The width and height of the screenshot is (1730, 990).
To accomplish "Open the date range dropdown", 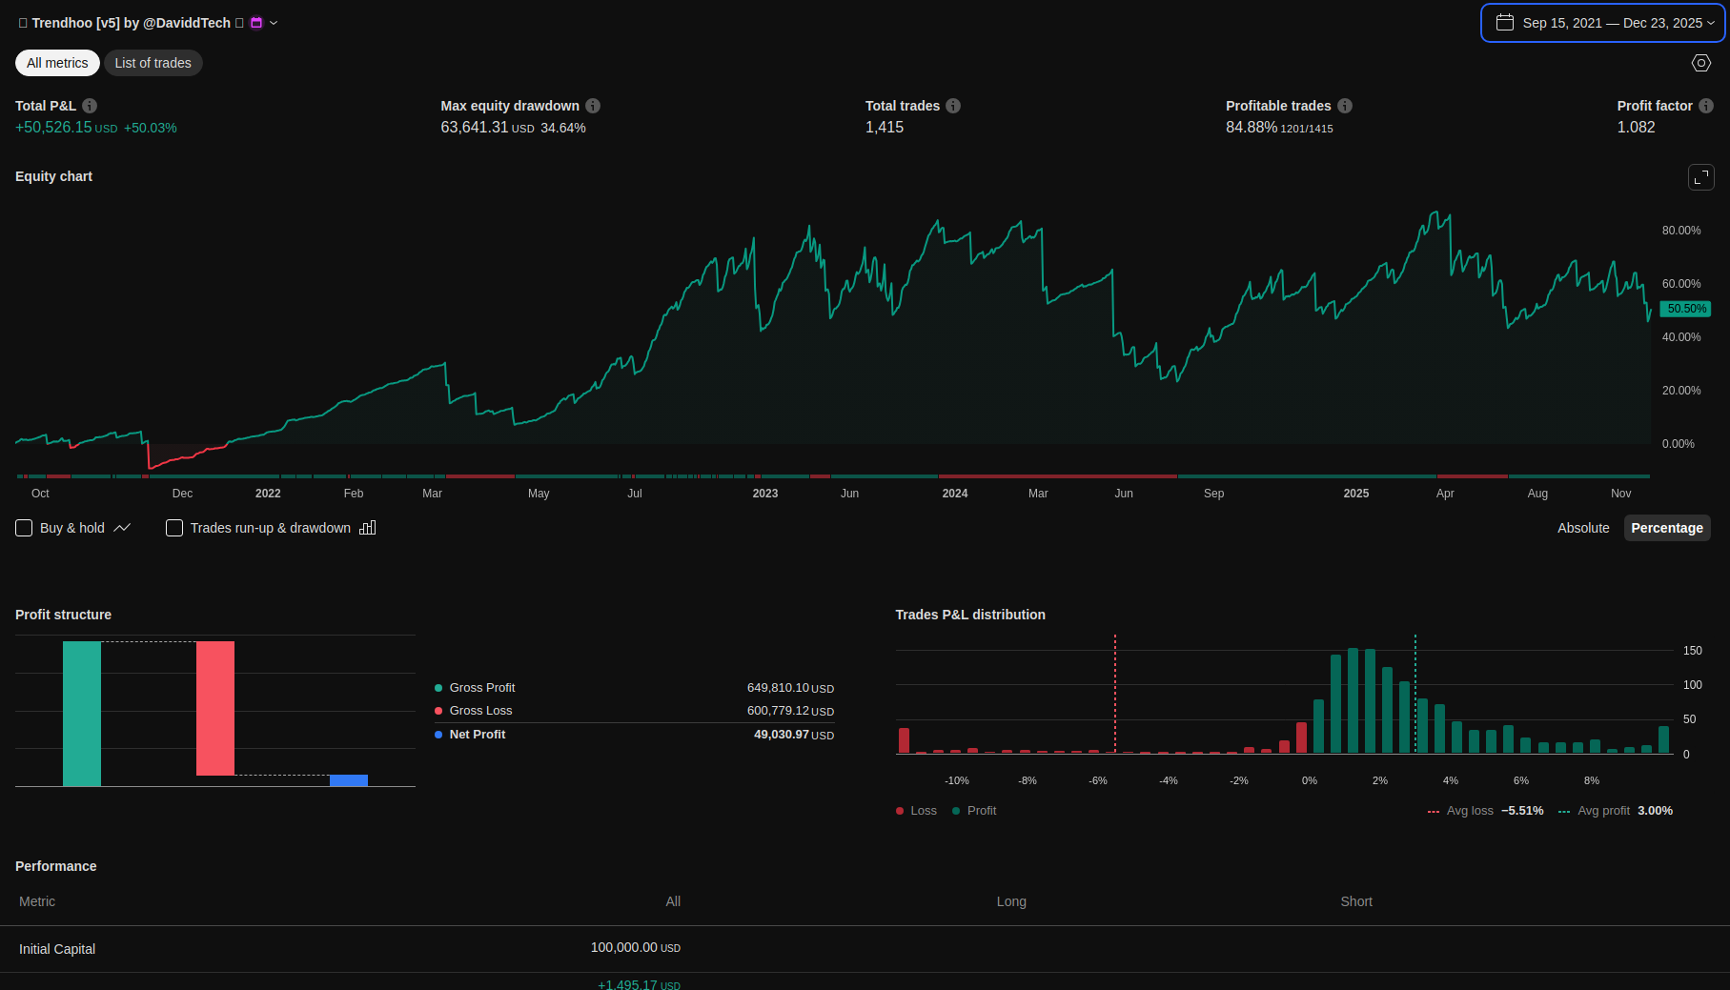I will 1603,23.
